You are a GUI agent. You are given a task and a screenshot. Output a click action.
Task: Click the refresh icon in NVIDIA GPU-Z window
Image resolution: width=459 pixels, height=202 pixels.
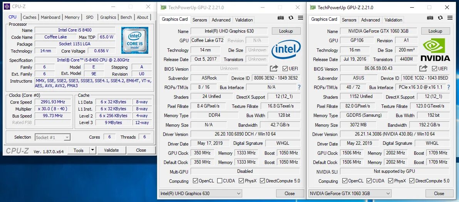[x=440, y=18]
